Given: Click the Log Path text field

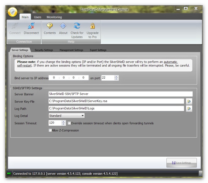Looking at the screenshot, I should pyautogui.click(x=116, y=108).
